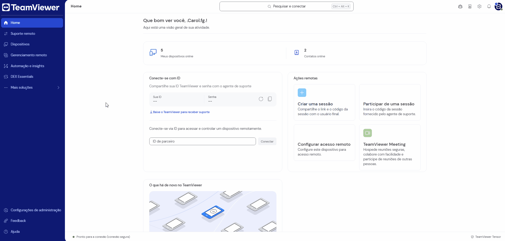505x241 pixels.
Task: Click the Conectar button
Action: tap(267, 141)
